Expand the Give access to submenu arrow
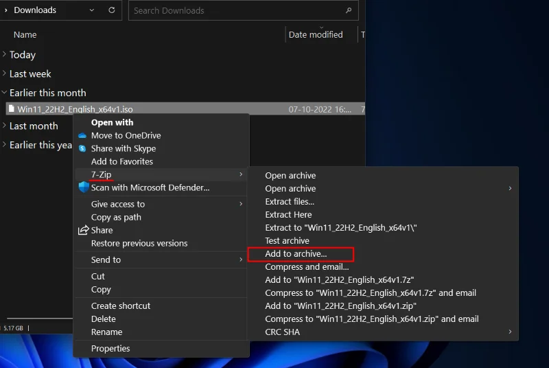This screenshot has width=549, height=368. pos(241,204)
